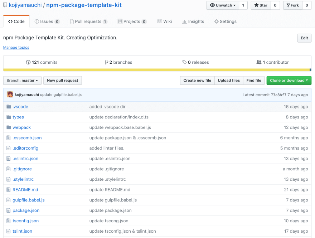Click the .stylelintrc file icon
315x238 pixels.
[x=9, y=179]
